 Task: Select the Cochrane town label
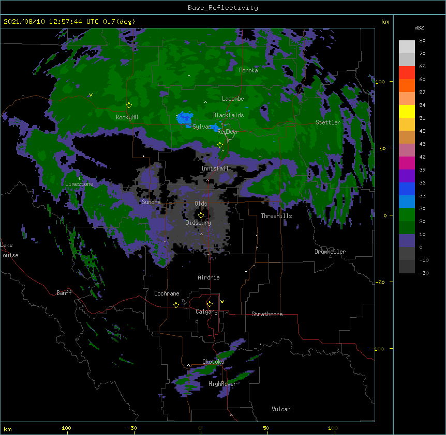point(167,293)
